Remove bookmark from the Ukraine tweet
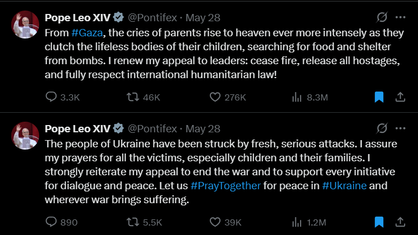The image size is (418, 235). tap(379, 222)
